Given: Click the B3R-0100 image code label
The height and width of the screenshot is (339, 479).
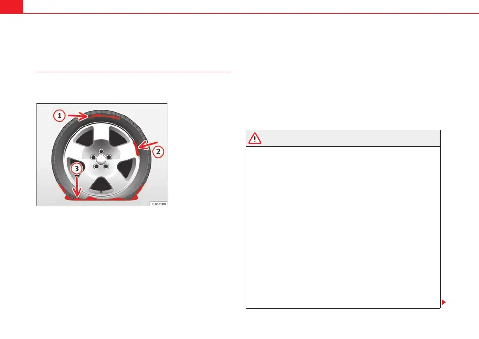Looking at the screenshot, I should [x=159, y=204].
